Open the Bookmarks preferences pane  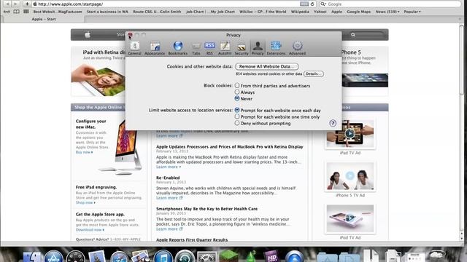point(178,48)
